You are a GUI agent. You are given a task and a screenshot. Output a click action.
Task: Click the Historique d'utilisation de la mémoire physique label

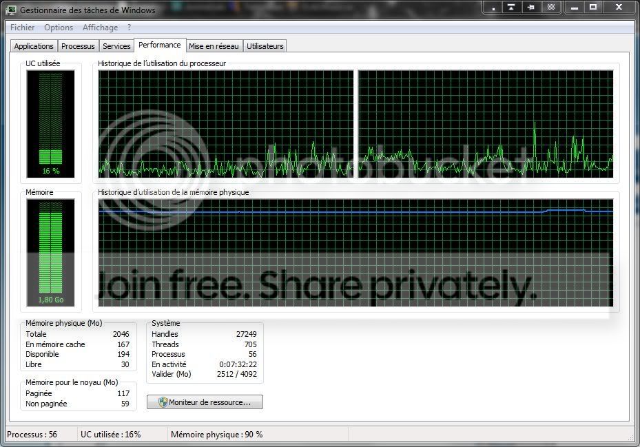point(173,192)
